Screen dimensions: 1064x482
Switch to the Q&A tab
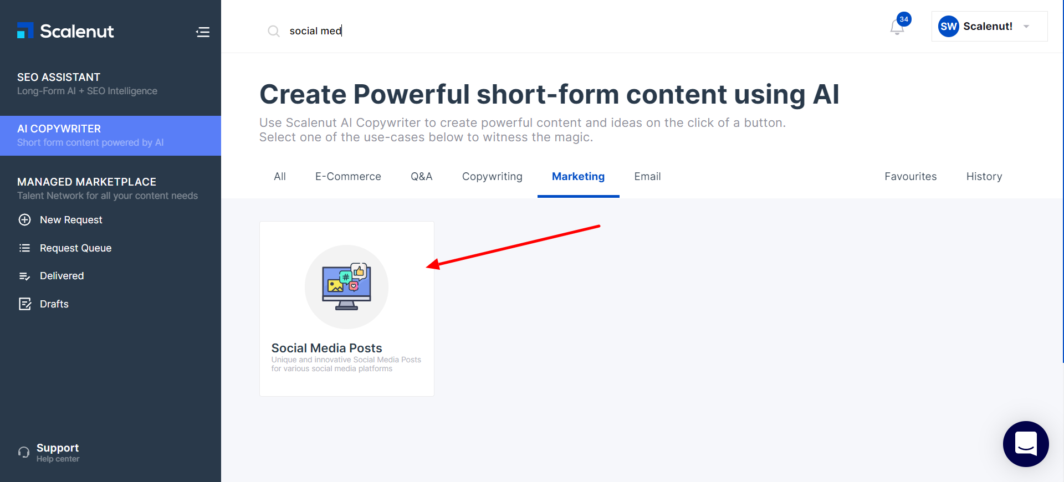(421, 177)
